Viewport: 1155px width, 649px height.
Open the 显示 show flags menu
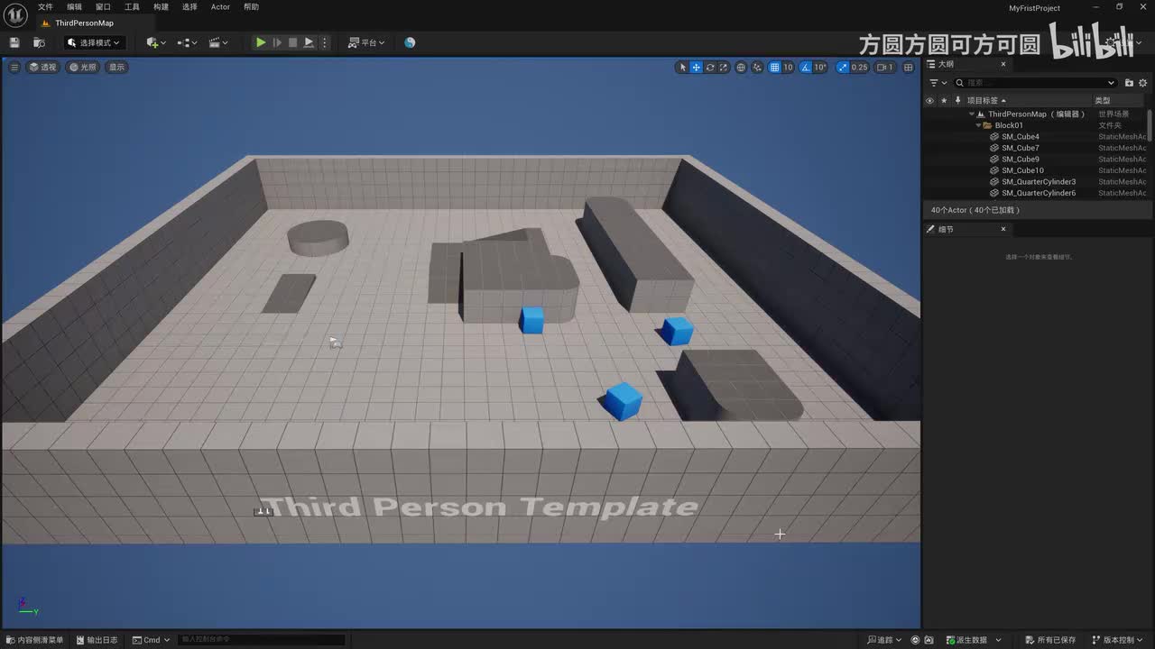point(116,67)
